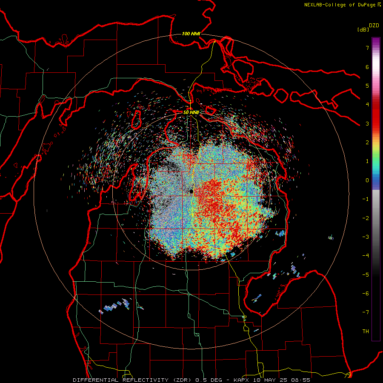The image size is (383, 383).
Task: Click the -5 value on the color scale
Action: [x=366, y=275]
